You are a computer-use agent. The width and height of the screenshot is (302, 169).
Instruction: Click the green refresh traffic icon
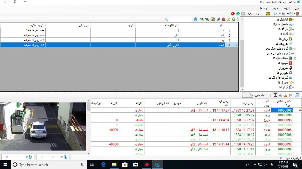(x=238, y=14)
